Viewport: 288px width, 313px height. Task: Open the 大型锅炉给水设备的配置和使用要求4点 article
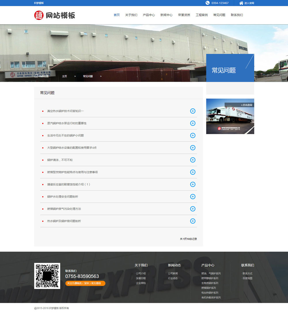[x=72, y=148]
